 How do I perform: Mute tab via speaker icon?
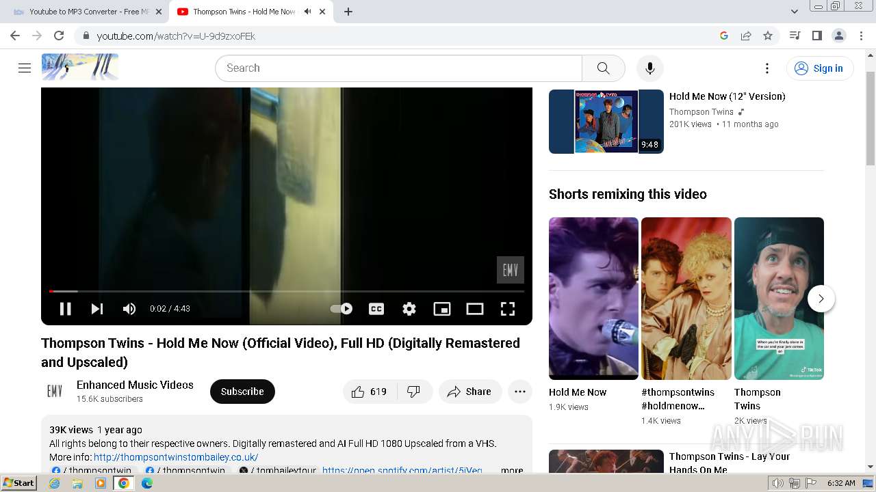307,12
